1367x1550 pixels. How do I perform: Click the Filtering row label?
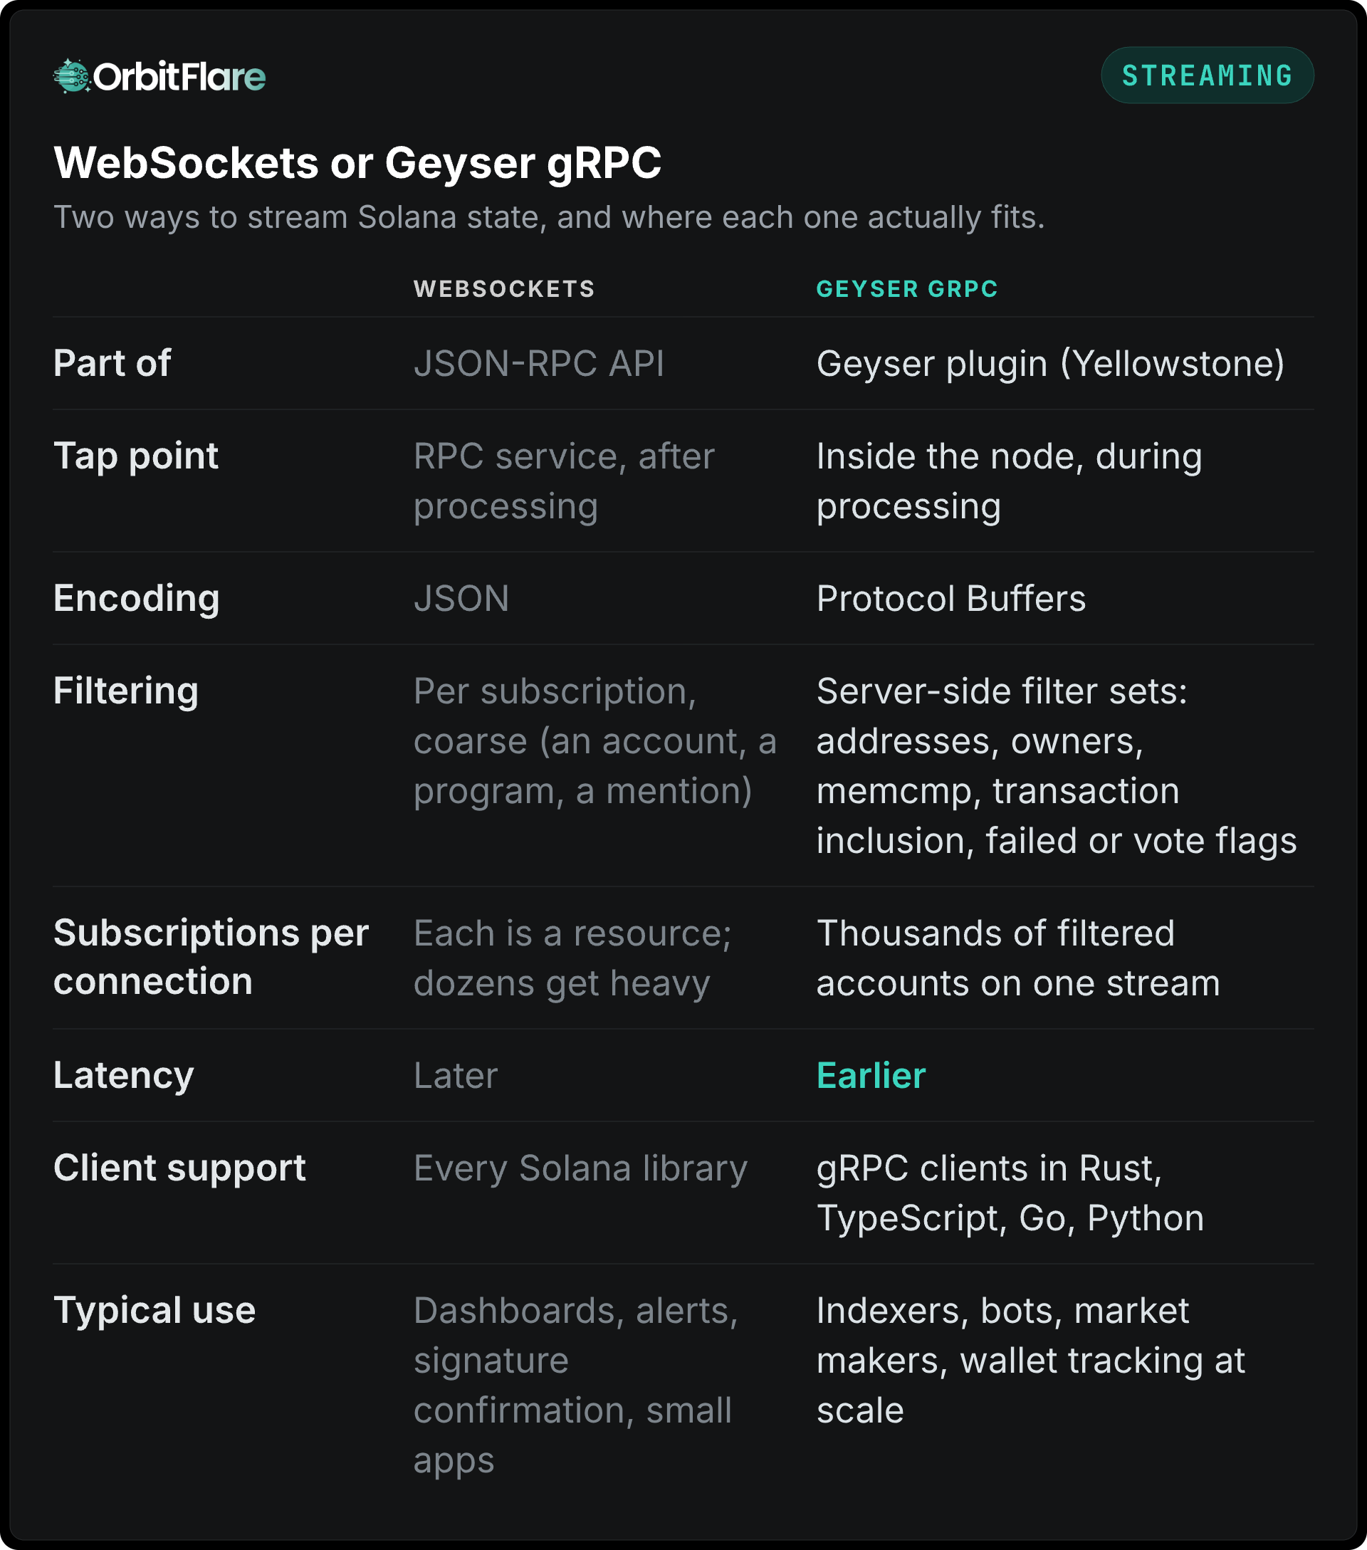(126, 691)
